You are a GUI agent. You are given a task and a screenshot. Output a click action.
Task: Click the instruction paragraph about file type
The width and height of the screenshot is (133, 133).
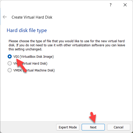(67, 45)
